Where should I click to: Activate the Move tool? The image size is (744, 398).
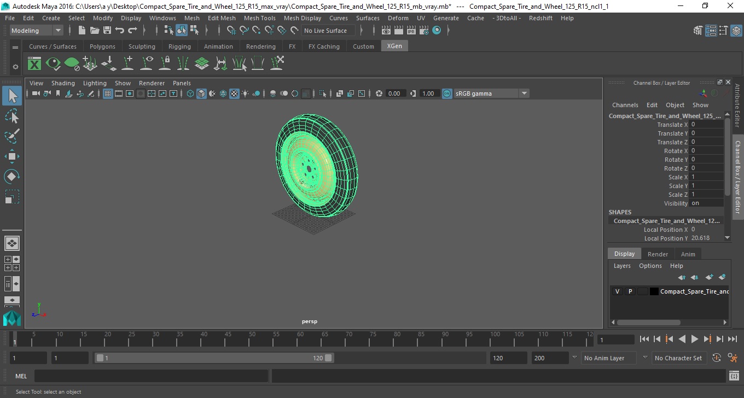click(12, 156)
